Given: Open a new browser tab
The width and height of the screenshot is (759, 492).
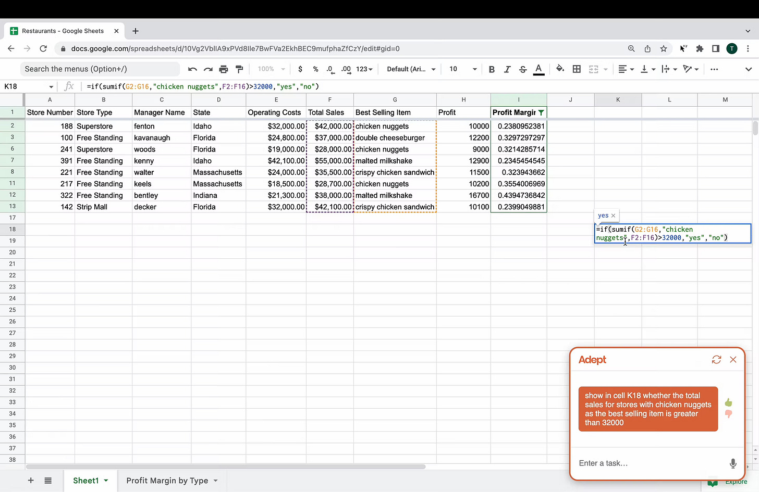Looking at the screenshot, I should click(136, 31).
